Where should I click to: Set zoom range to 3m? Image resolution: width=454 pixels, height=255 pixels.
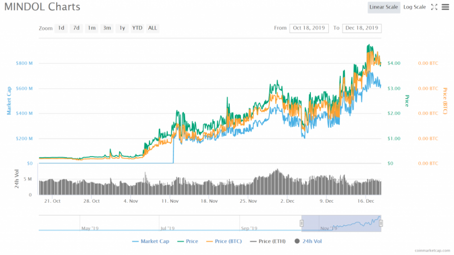[x=107, y=28]
